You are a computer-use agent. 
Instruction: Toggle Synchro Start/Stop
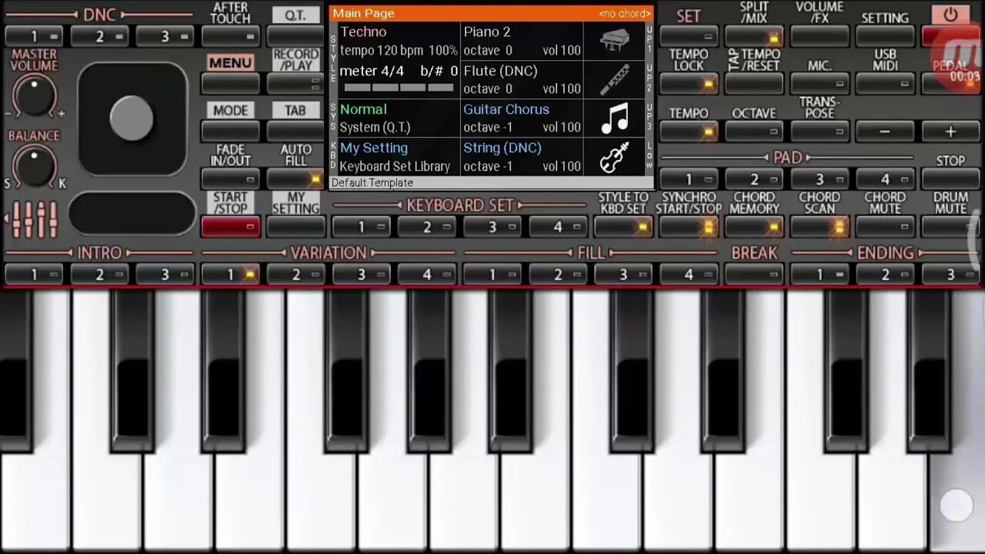point(689,227)
